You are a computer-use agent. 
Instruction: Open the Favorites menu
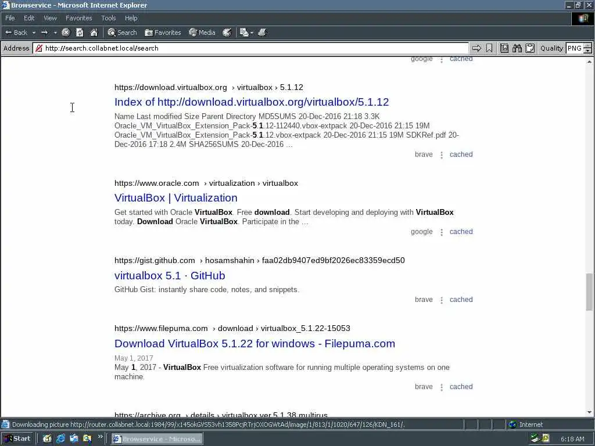click(x=78, y=18)
